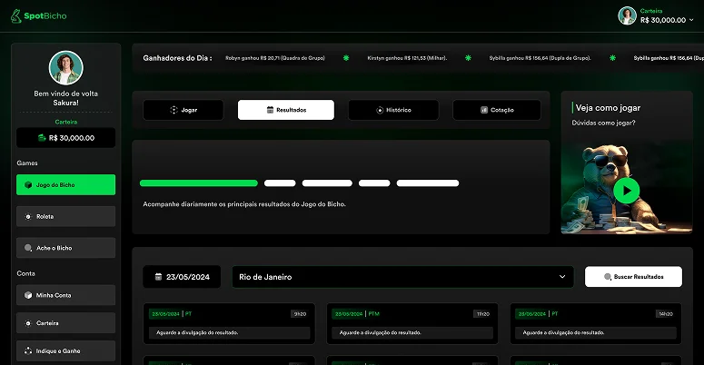Viewport: 704px width, 365px height.
Task: Select the Resultados tab
Action: (286, 110)
